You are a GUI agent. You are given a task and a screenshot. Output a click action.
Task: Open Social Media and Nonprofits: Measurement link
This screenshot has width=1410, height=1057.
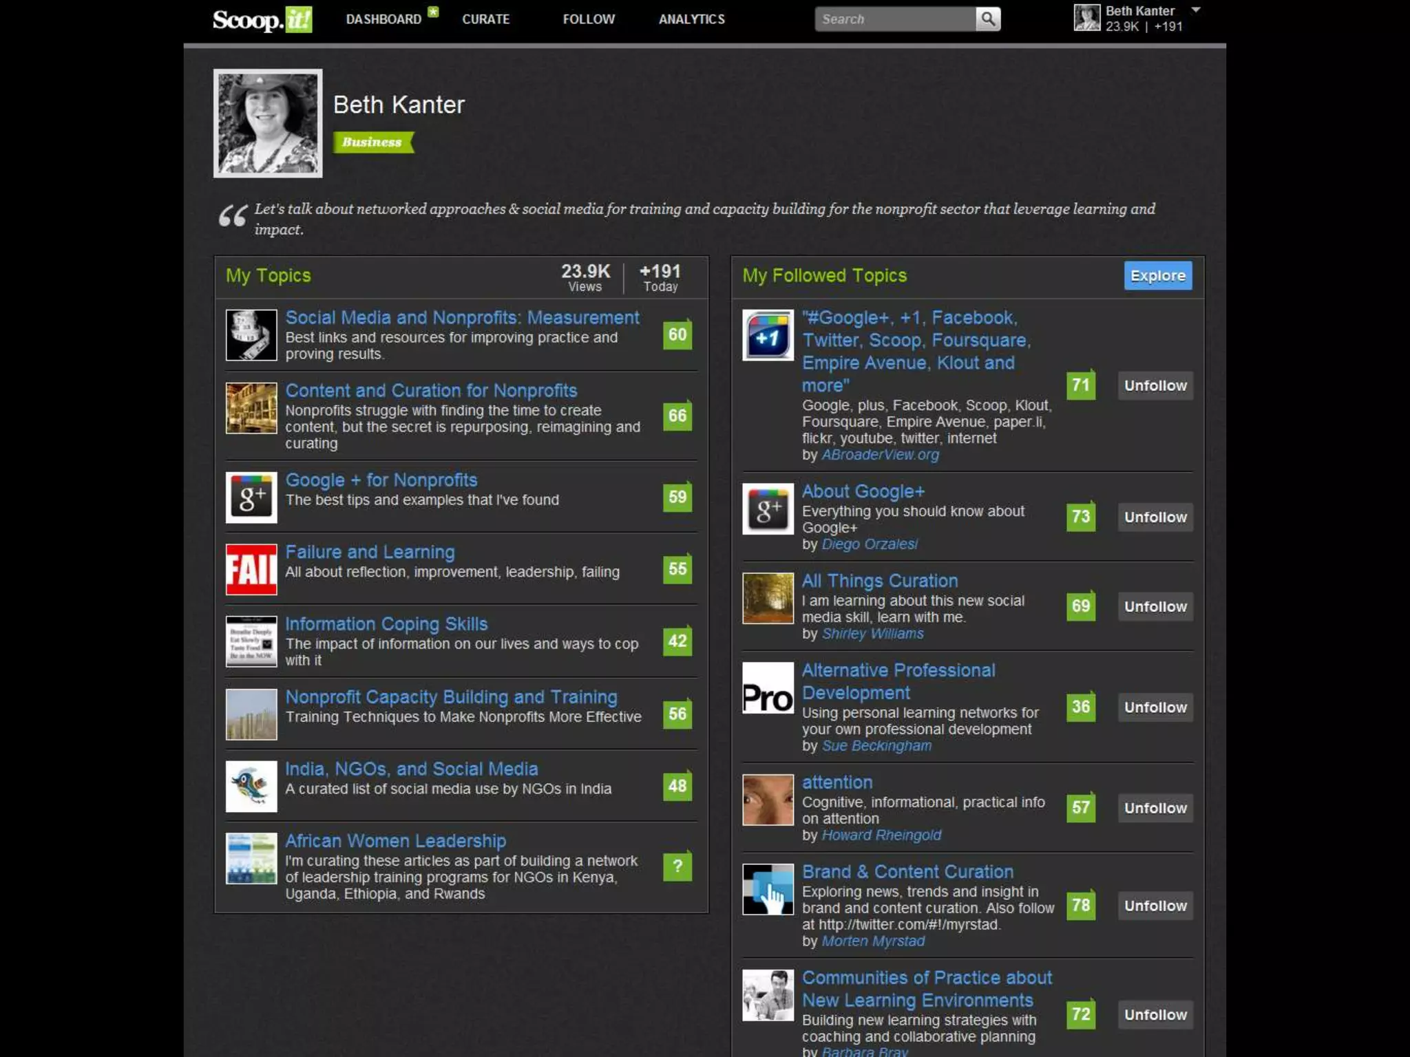[x=462, y=317]
